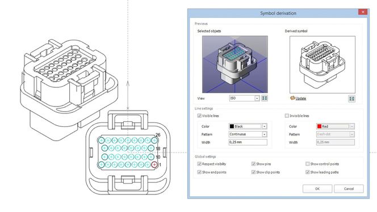
Task: Toggle Respect visibility checkbox
Action: coord(199,164)
